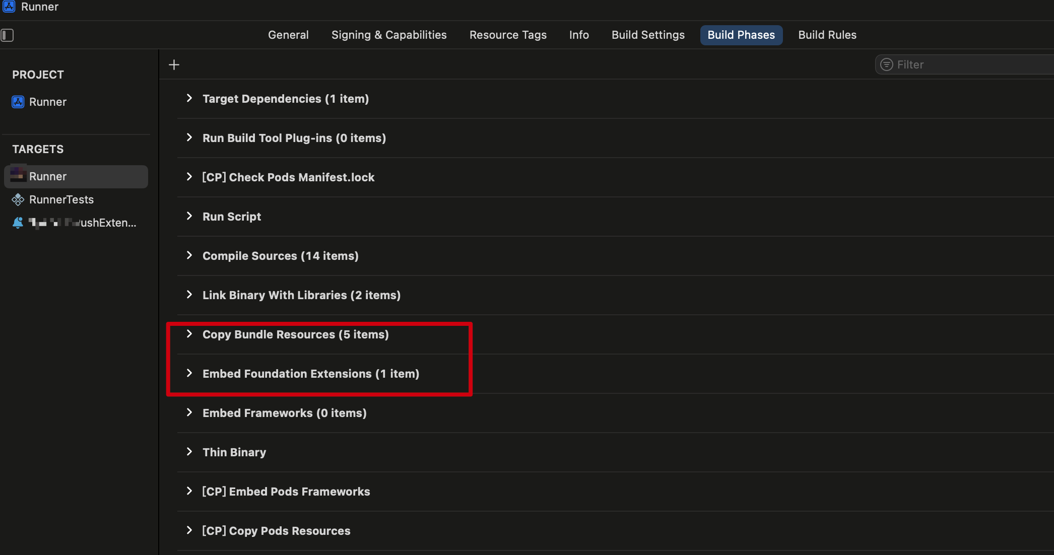Expand Compile Sources chevron
Screen dimensions: 1054x555
pos(189,255)
